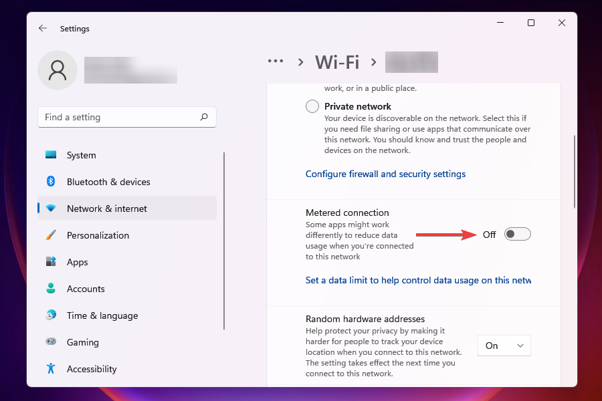Image resolution: width=602 pixels, height=401 pixels.
Task: Open the user profile avatar
Action: [58, 70]
